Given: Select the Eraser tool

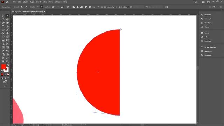Looking at the screenshot, I should (x=7, y=34).
